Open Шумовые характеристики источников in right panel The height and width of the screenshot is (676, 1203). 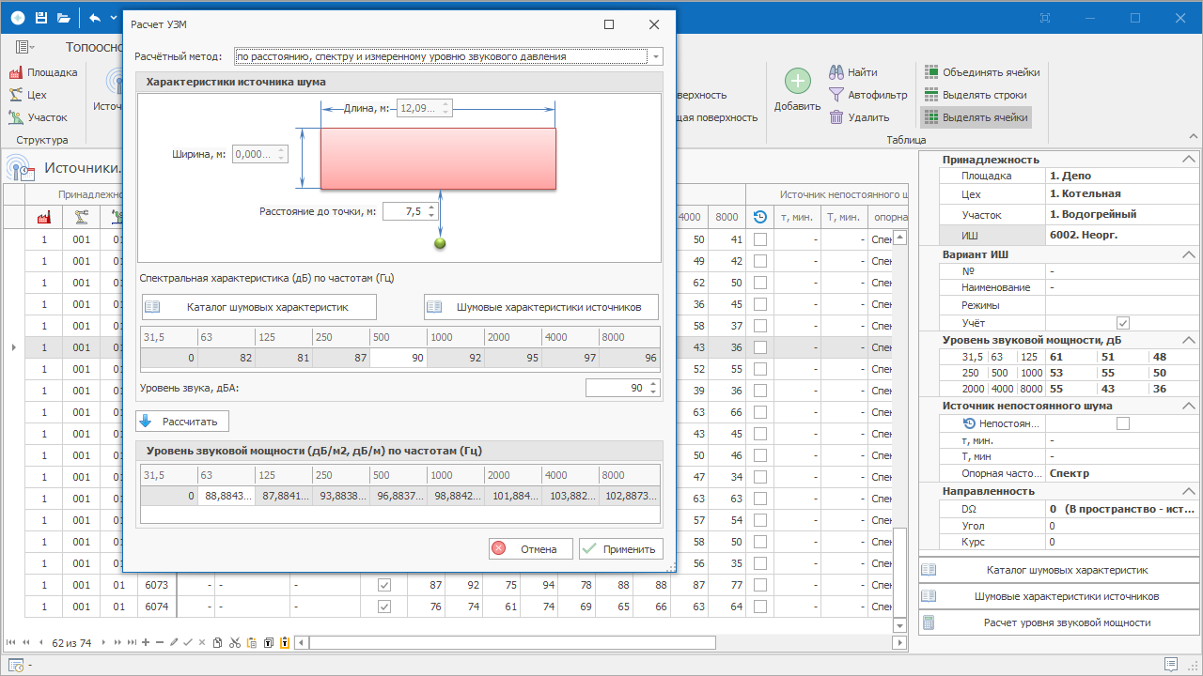click(x=1057, y=596)
